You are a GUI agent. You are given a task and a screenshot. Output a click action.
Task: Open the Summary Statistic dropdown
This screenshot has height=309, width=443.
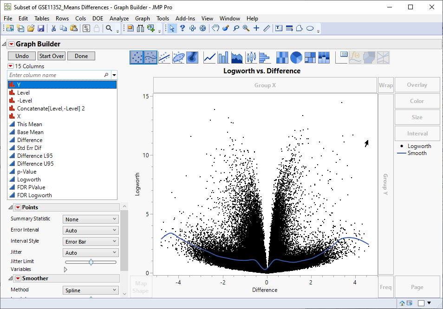[x=91, y=219]
